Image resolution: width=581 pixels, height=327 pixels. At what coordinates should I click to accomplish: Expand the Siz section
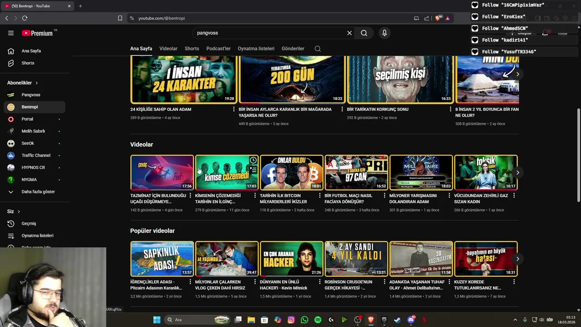14,212
